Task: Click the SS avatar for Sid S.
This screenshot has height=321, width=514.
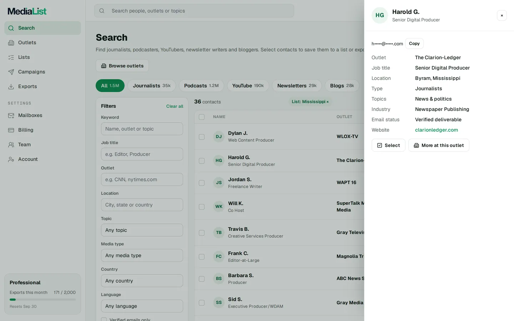Action: pos(219,302)
